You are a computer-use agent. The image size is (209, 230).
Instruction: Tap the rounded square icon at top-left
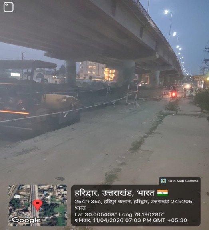(8, 7)
